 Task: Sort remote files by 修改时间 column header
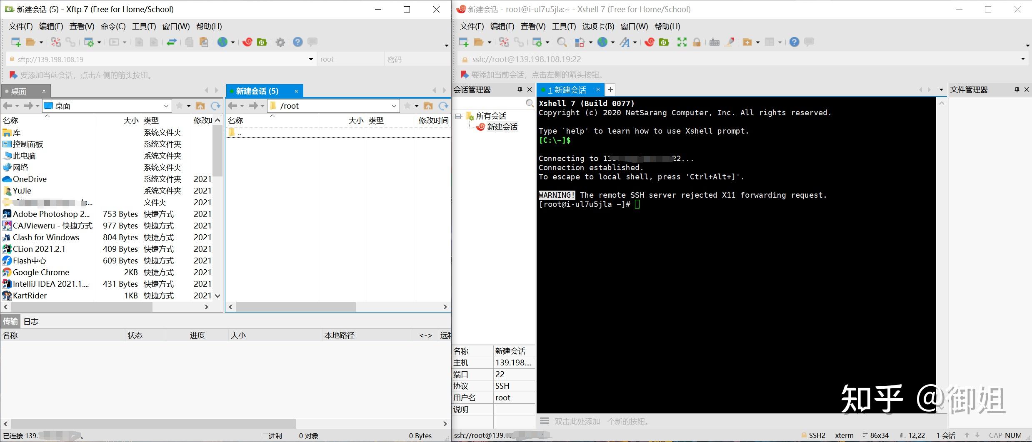coord(433,120)
